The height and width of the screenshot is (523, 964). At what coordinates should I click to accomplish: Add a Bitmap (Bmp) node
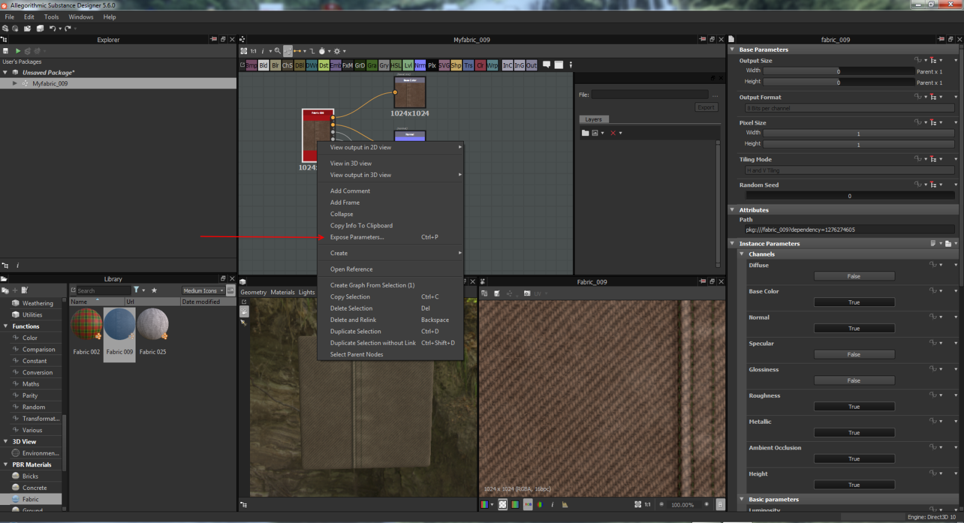click(251, 65)
